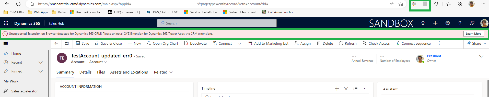Open browser collections icon
The height and width of the screenshot is (97, 489).
point(460,4)
